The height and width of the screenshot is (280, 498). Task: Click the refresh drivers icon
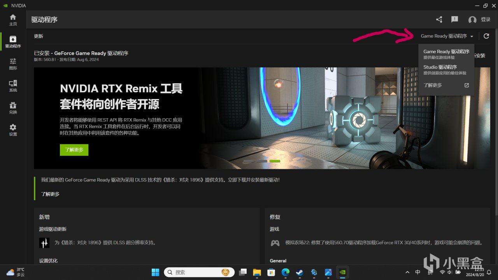[486, 36]
